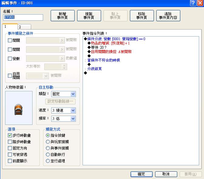Select event page tab 1

(10, 26)
